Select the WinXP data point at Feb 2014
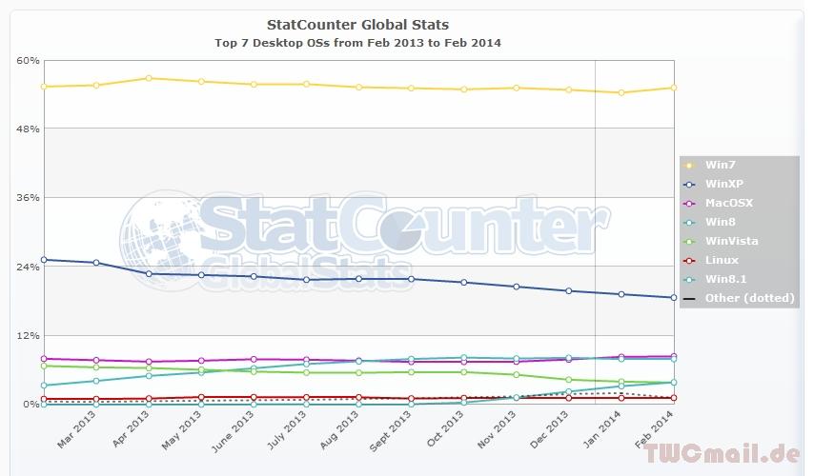Viewport: 814px width, 476px height. [x=673, y=298]
